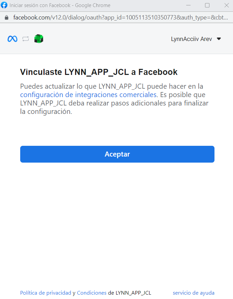Close the Facebook login popup window
Screen dimensions: 233x299
pyautogui.click(x=227, y=5)
